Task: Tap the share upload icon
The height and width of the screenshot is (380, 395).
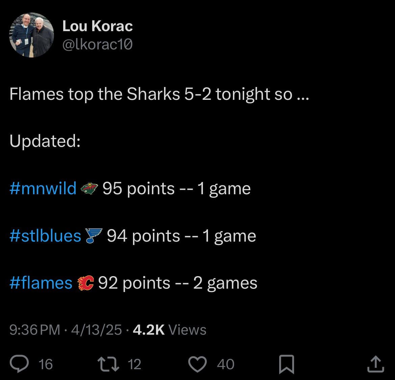Action: point(376,364)
